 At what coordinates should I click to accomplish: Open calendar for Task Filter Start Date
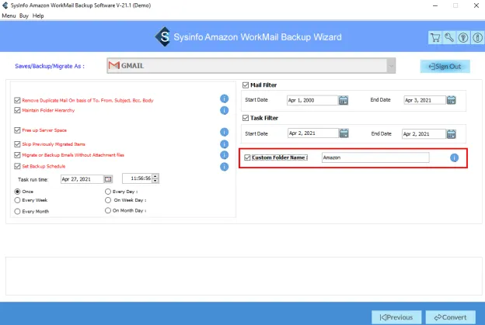tap(344, 133)
